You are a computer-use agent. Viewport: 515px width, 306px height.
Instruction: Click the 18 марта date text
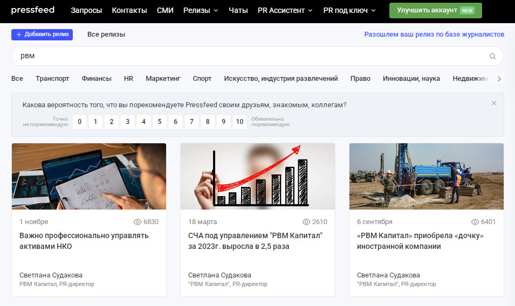tap(203, 222)
